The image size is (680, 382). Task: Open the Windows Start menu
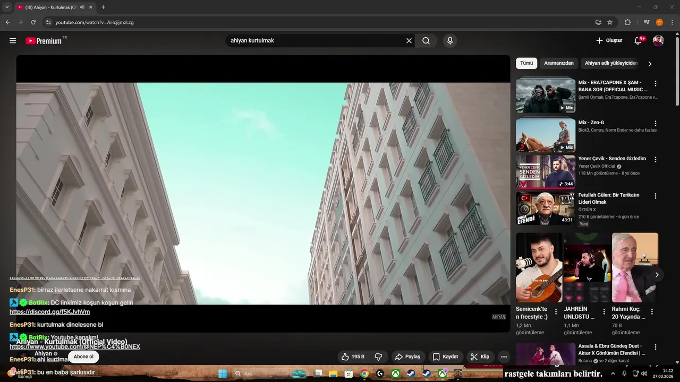(x=223, y=374)
